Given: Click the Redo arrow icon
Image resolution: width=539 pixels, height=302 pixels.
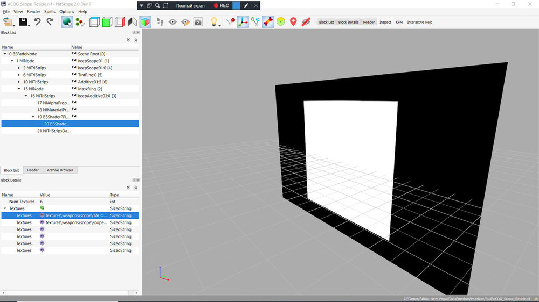Looking at the screenshot, I should (x=50, y=22).
